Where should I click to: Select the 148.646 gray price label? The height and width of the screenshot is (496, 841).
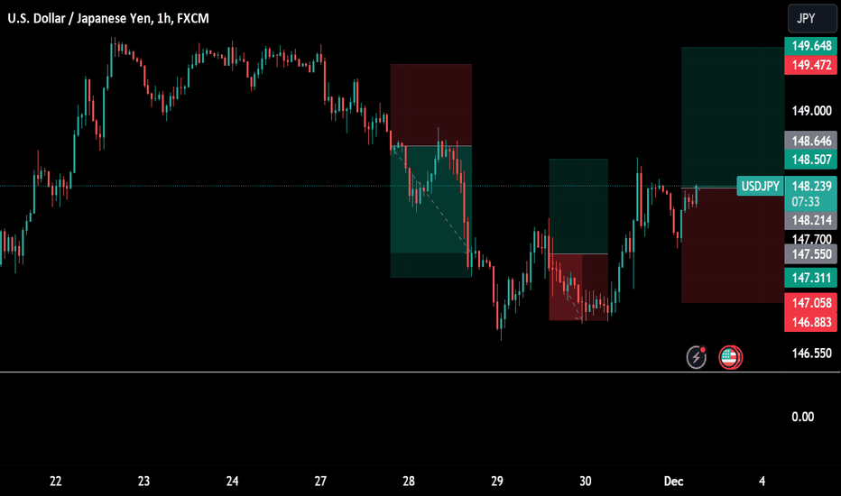[x=811, y=141]
